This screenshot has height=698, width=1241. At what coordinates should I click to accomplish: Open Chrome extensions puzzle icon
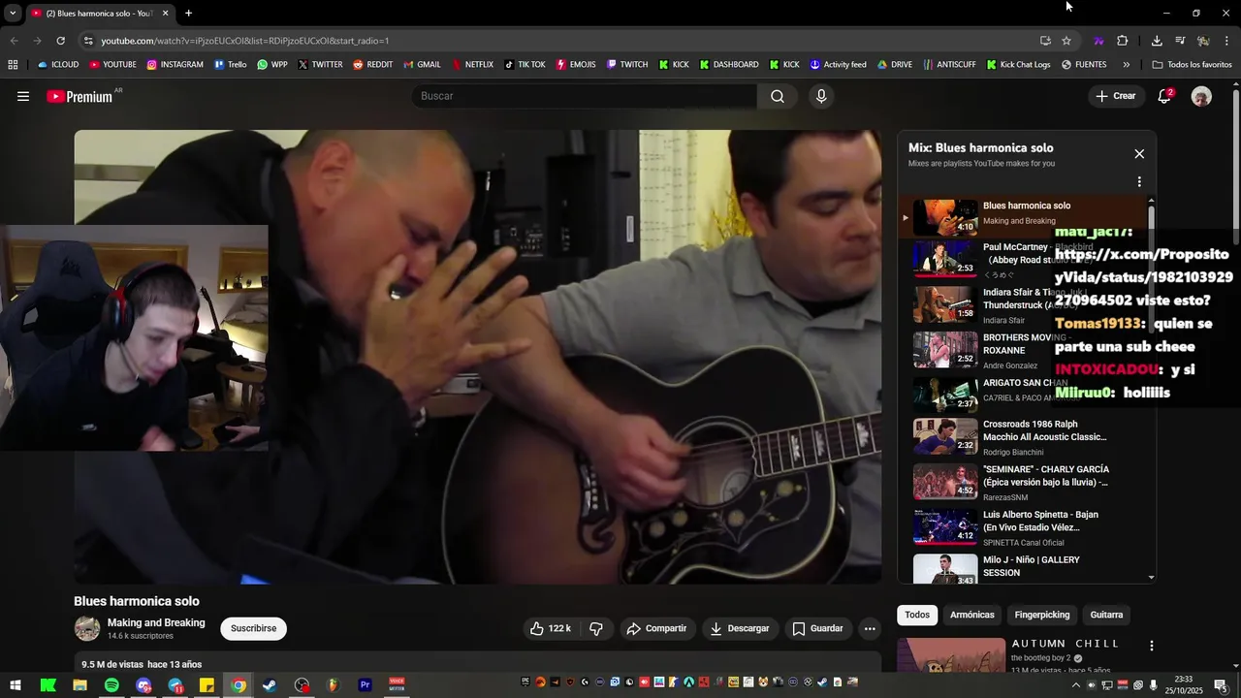pos(1123,41)
